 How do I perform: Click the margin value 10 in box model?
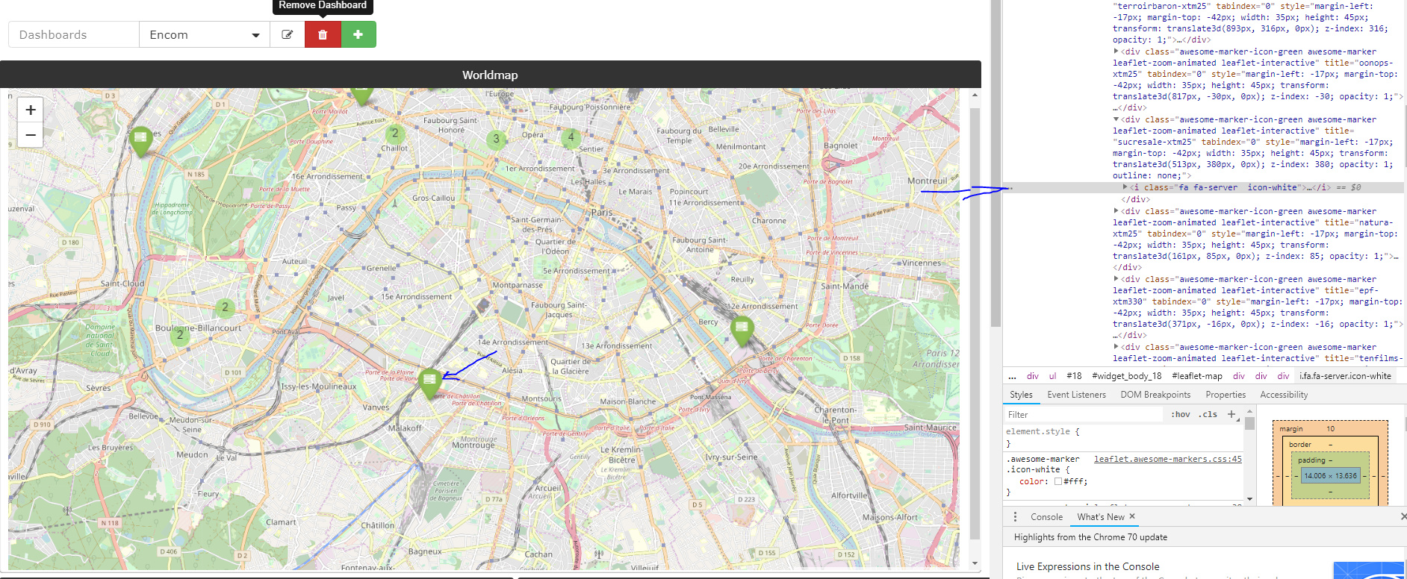tap(1330, 428)
